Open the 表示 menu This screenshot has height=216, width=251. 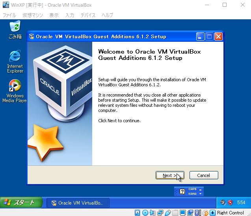pos(54,15)
